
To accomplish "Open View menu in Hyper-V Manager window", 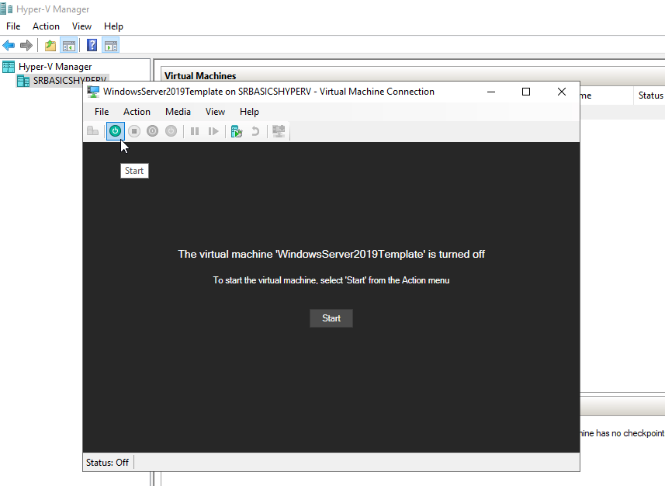I will [x=81, y=26].
